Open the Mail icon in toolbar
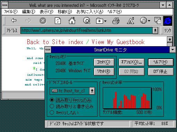 [158, 20]
